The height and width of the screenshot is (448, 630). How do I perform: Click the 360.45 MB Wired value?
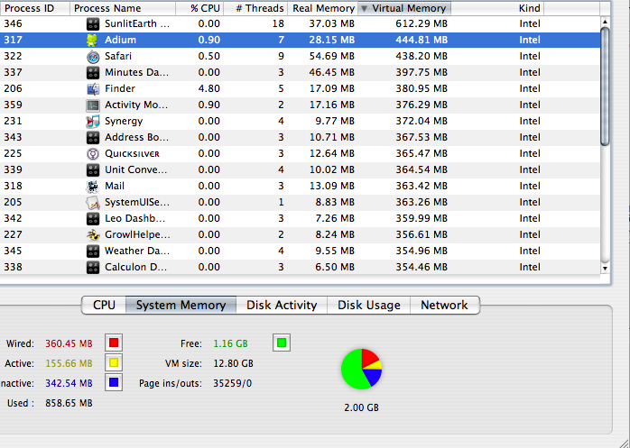(x=69, y=343)
